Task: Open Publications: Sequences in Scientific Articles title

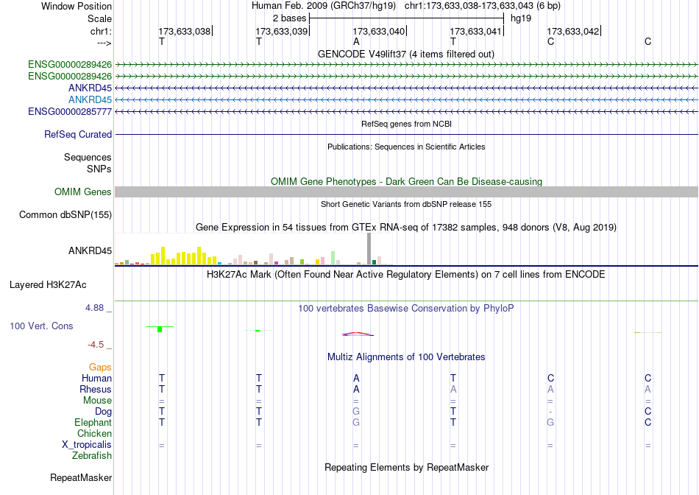Action: point(406,147)
